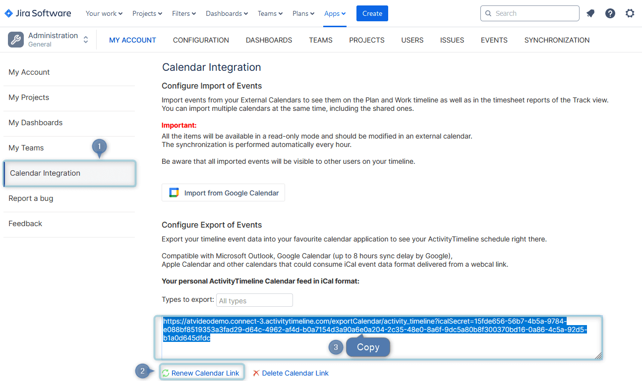Screen dimensions: 642x381
Task: Click Import from Google Calendar button
Action: pyautogui.click(x=224, y=193)
